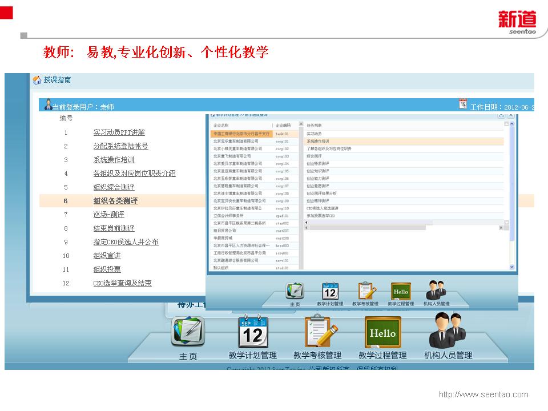Viewport: 548px width, 411px height.
Task: Click the user avatar icon beside 当前登录用户
Action: (48, 105)
